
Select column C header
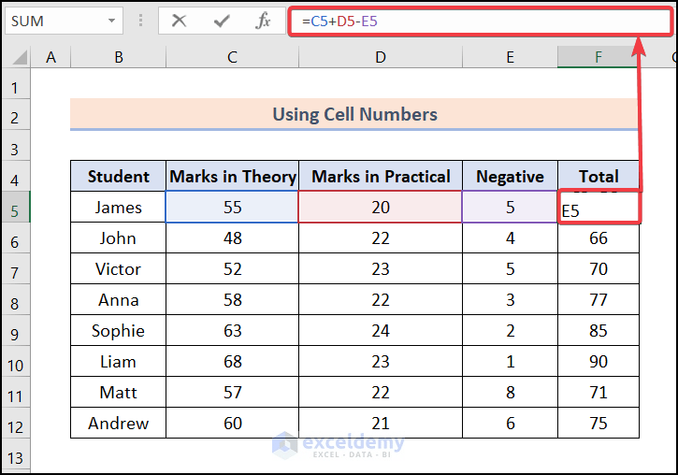click(232, 57)
